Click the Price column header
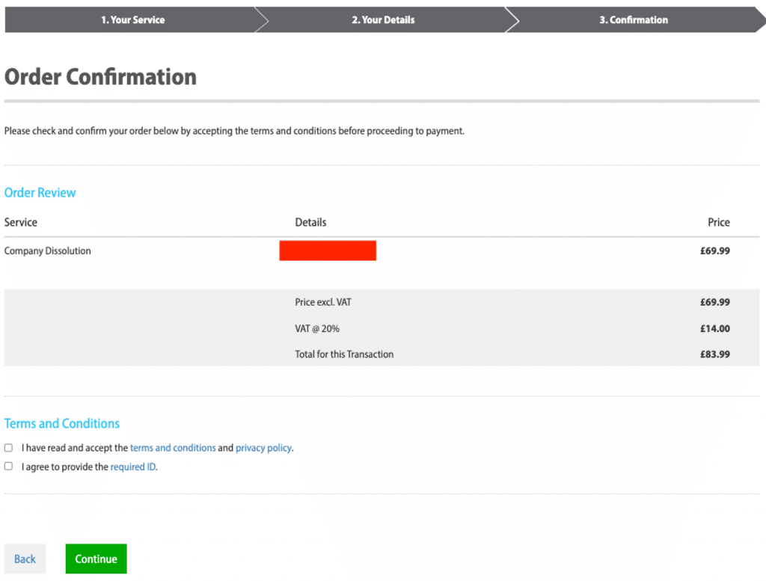 719,222
